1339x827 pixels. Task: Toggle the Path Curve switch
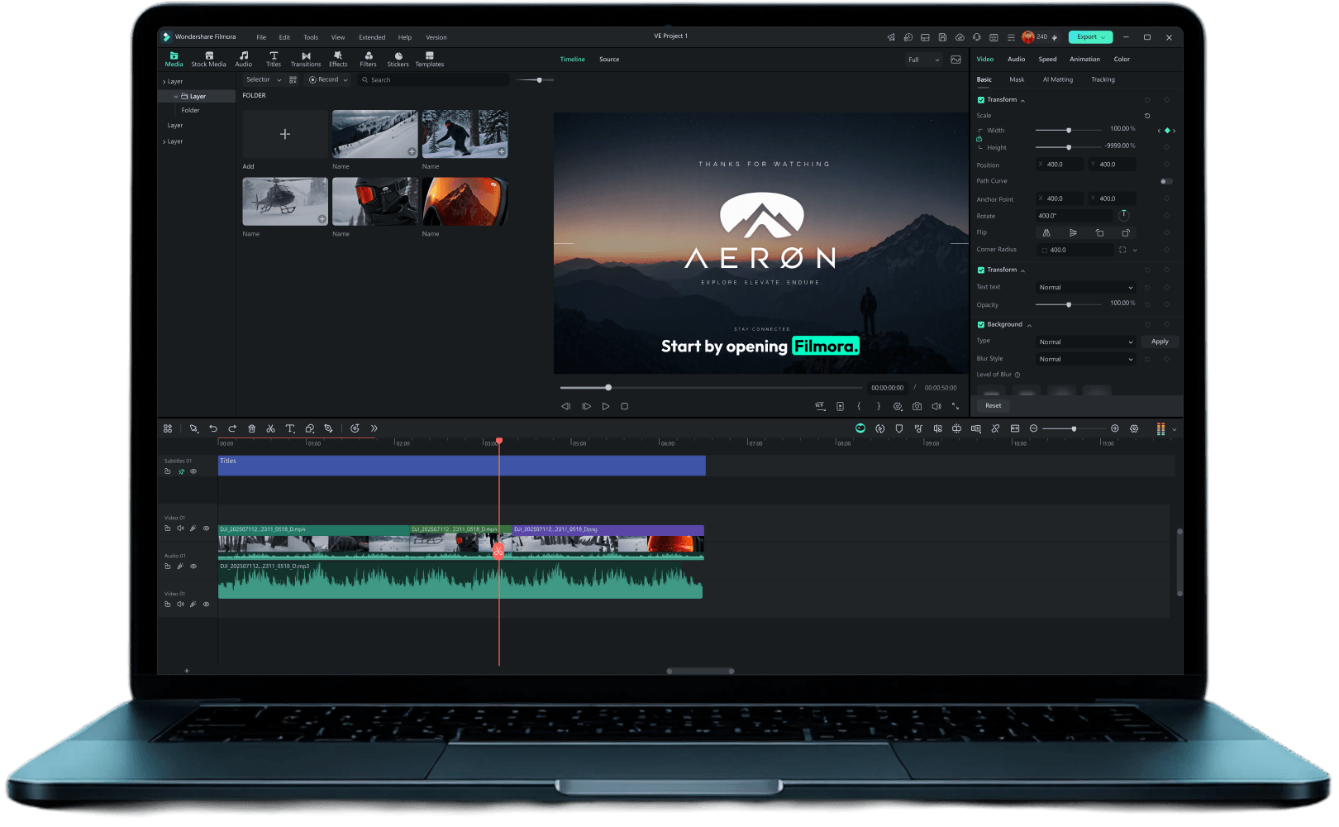[1166, 181]
